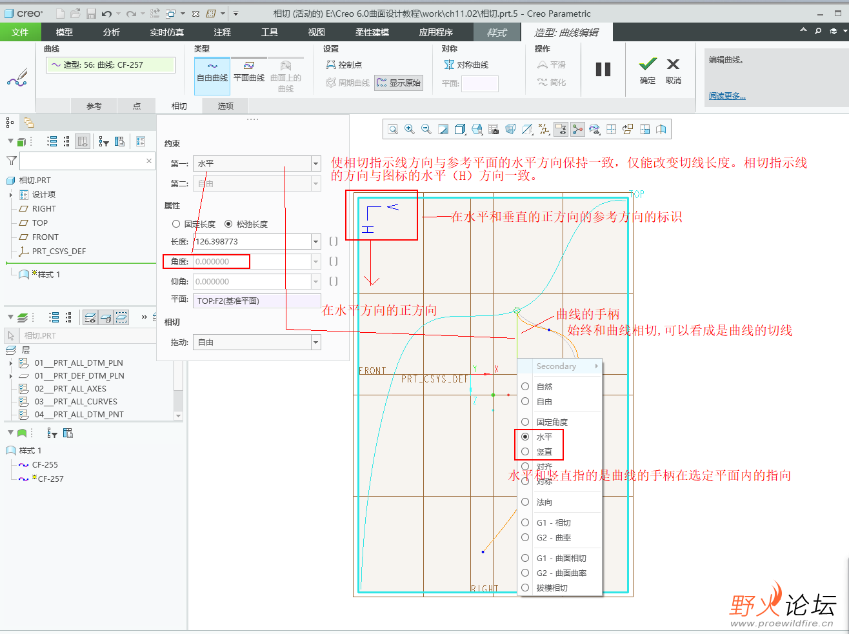
Task: Open the customize quick access toolbar dropdown
Action: [235, 14]
